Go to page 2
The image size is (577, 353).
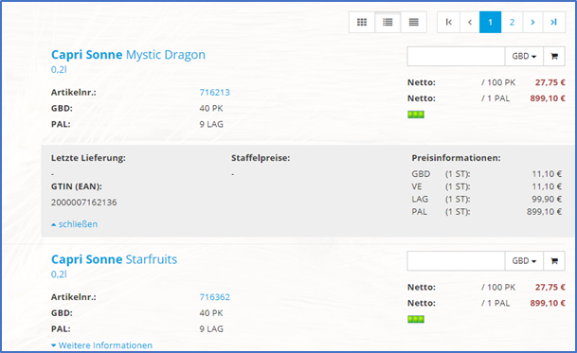(x=512, y=22)
